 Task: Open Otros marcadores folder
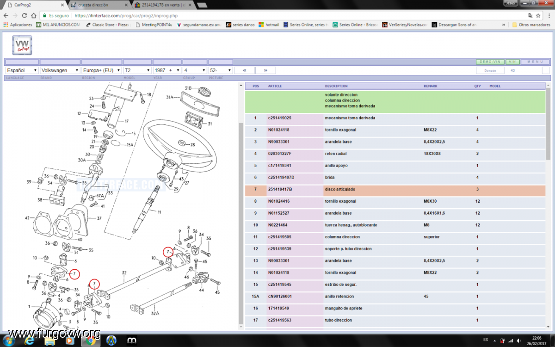[x=531, y=25]
